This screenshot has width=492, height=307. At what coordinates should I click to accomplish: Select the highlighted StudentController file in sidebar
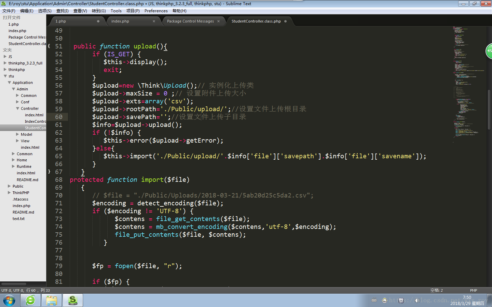click(23, 128)
